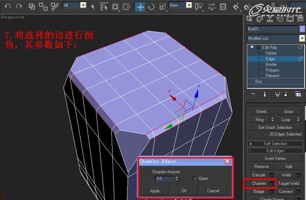Switch to the Create command panel tab
This screenshot has height=200, width=306.
pyautogui.click(x=249, y=19)
